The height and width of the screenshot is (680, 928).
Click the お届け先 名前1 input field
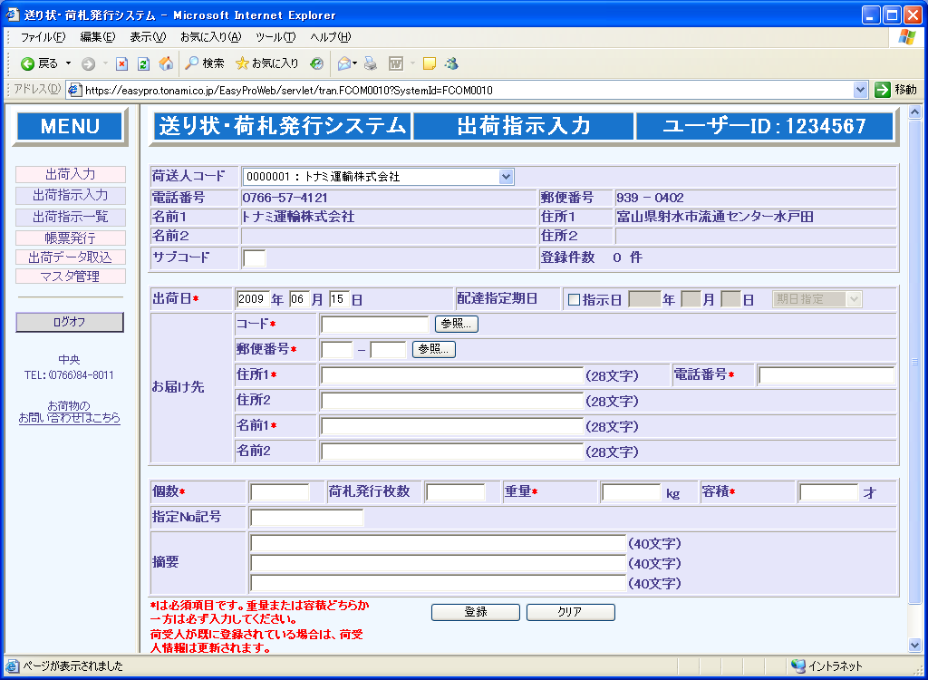pos(452,426)
